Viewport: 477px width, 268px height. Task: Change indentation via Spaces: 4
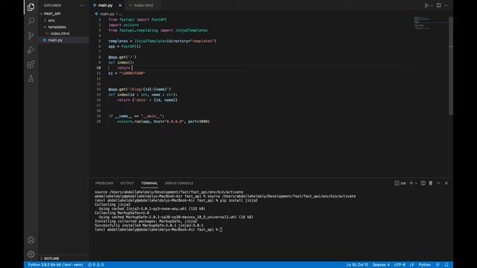tap(381, 265)
